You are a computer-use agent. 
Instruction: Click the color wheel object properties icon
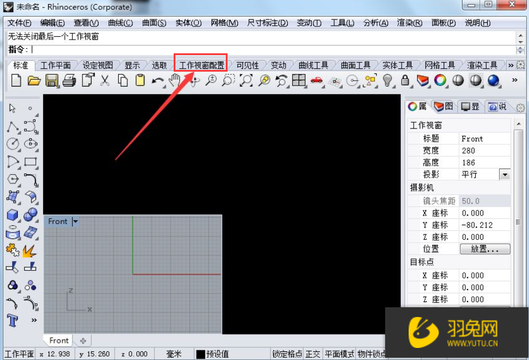click(x=440, y=80)
